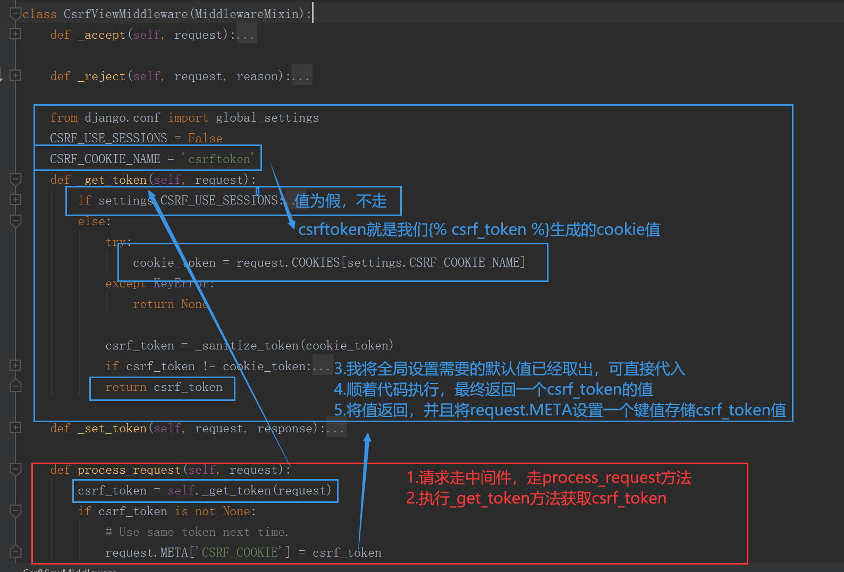This screenshot has width=844, height=572.
Task: Click the '# Use same token next time.' comment
Action: [197, 532]
